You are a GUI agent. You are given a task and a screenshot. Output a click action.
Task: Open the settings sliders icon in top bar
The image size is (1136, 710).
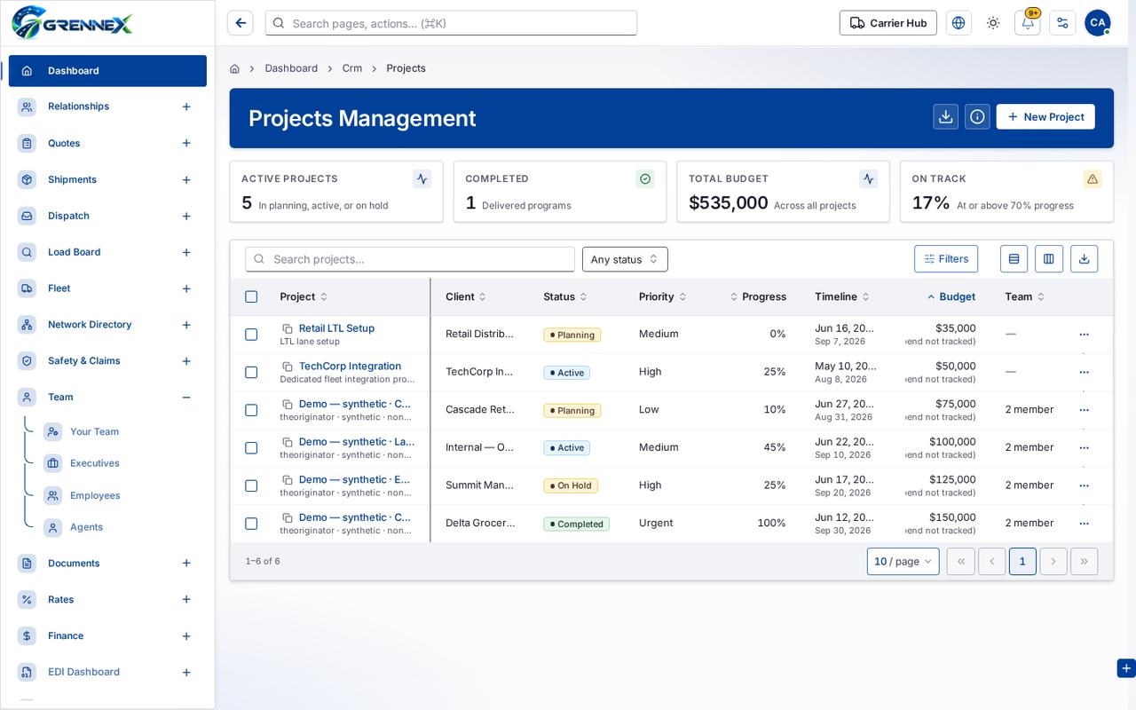[x=1062, y=23]
